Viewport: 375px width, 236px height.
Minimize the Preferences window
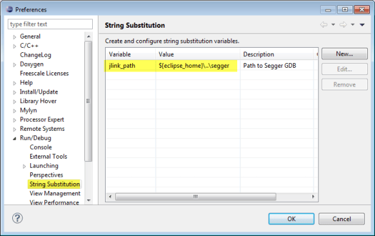[328, 10]
